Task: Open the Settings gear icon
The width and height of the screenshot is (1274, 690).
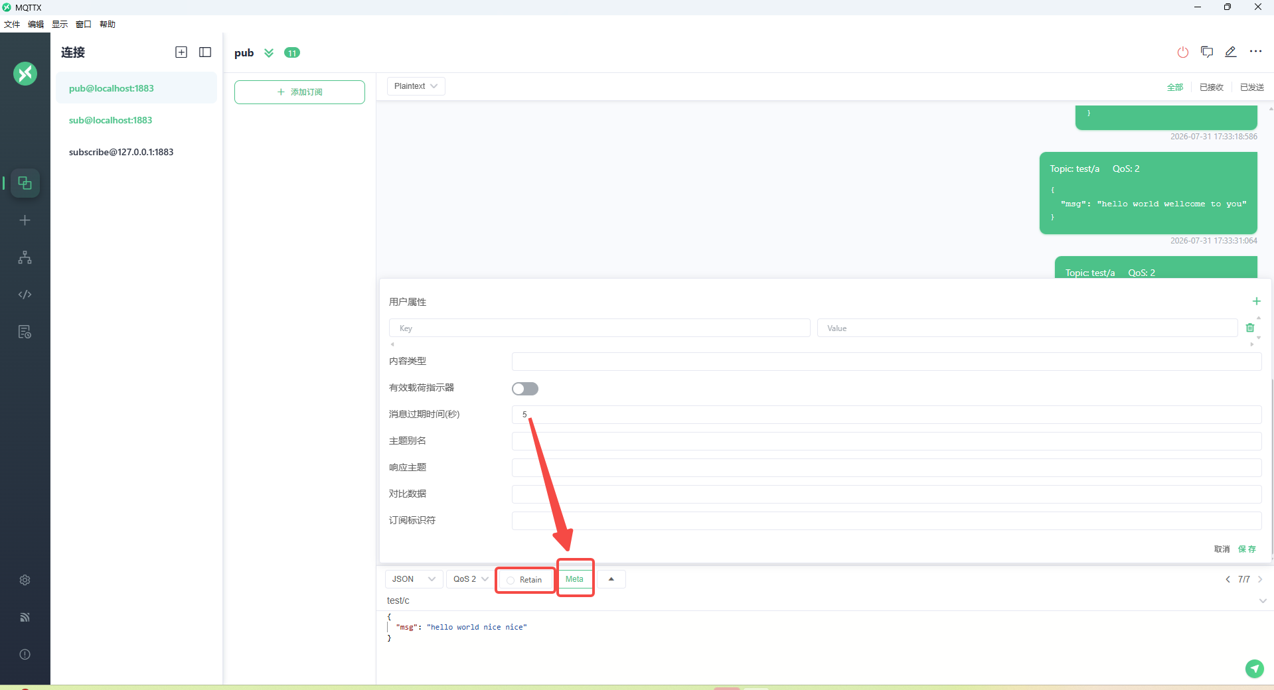Action: [x=25, y=580]
